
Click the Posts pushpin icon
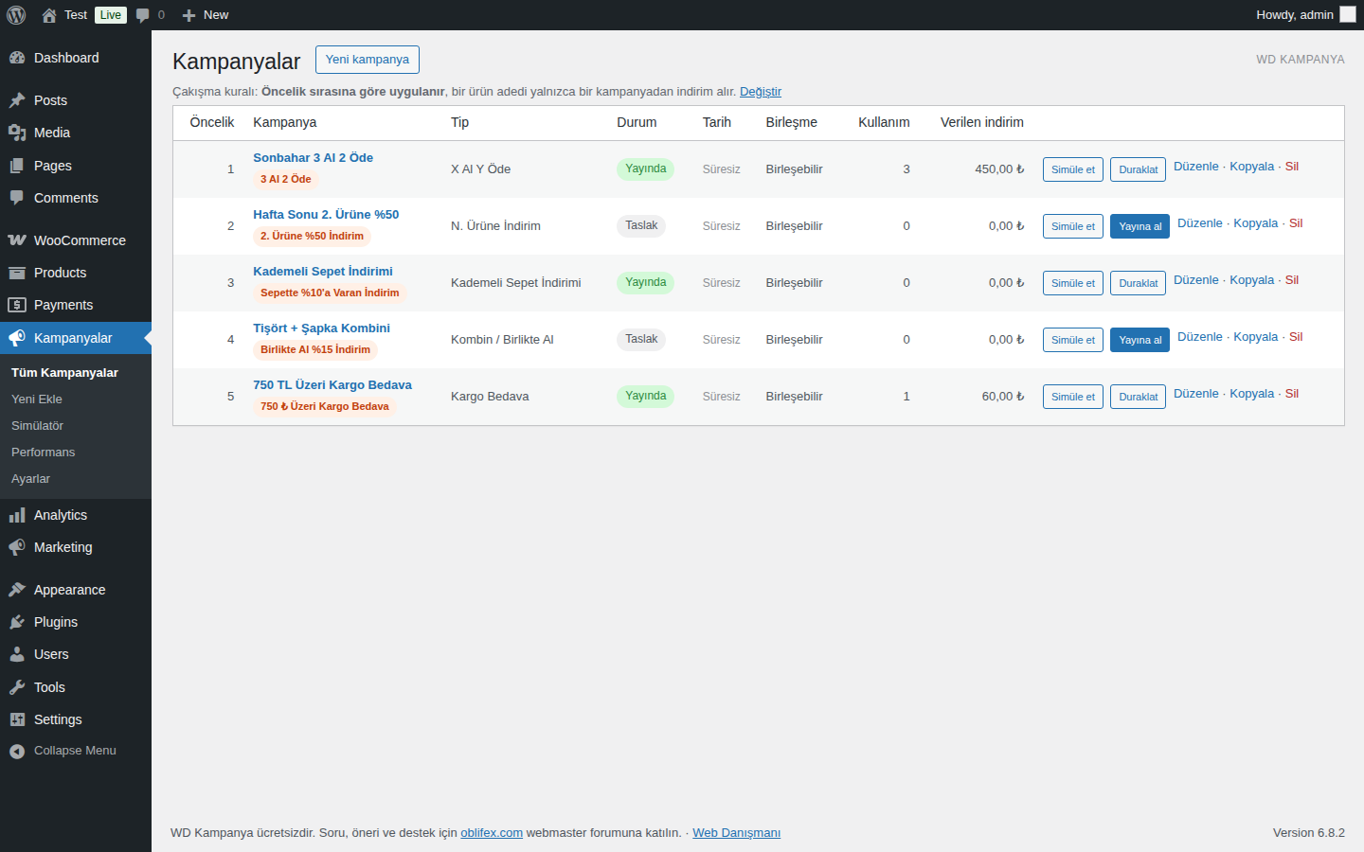17,100
